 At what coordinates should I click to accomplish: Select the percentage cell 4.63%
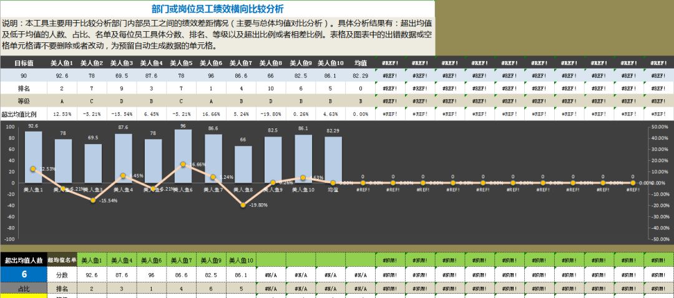(331, 114)
